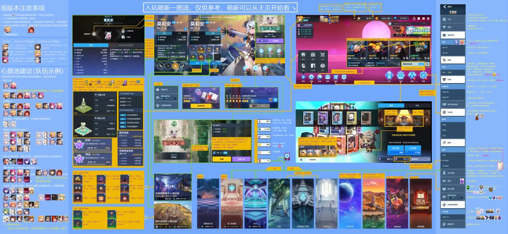Click the 5,128 resource value
508x234 pixels.
264,129
